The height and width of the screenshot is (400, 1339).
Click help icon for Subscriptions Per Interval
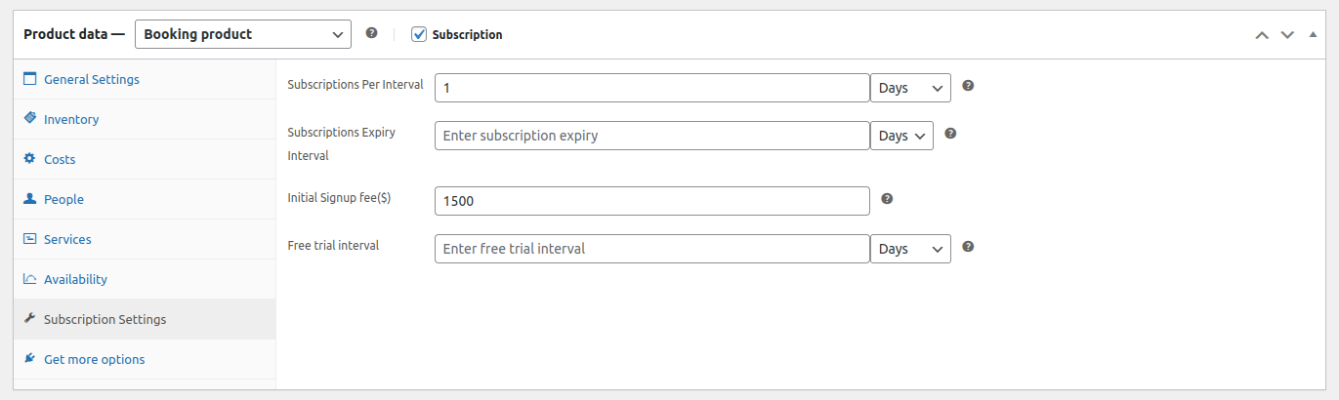[x=968, y=86]
